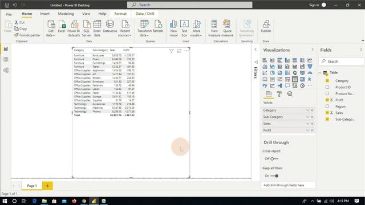This screenshot has width=365, height=205.
Task: Open the Get data dropdown
Action: pos(51,28)
